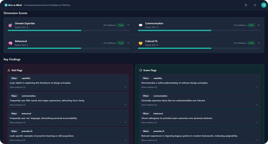Click the communication tag in Green Flags
This screenshot has width=268, height=144.
[160, 96]
